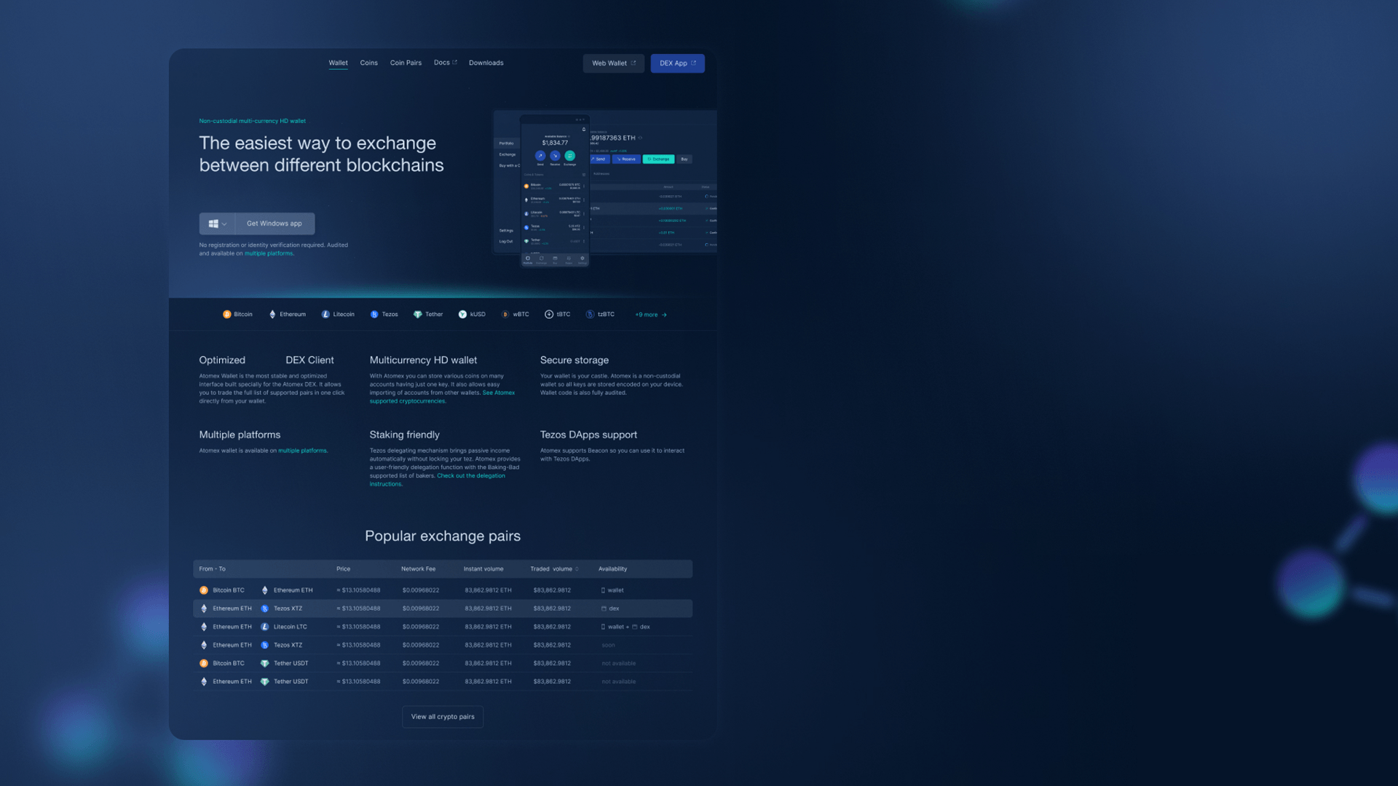1398x786 pixels.
Task: Click the Get Windows app button
Action: coord(275,224)
